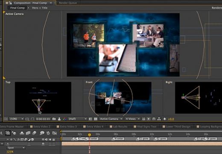The height and width of the screenshot is (154, 222).
Task: Click the Adjustment Layer column header icon
Action: 29,139
